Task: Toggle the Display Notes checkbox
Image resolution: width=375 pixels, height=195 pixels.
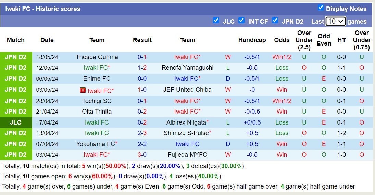Action: [321, 8]
